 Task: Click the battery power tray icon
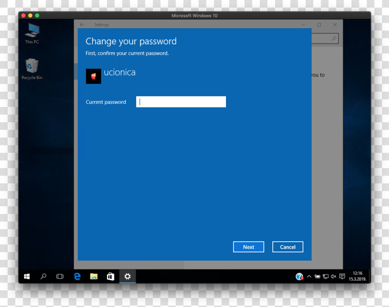click(317, 276)
